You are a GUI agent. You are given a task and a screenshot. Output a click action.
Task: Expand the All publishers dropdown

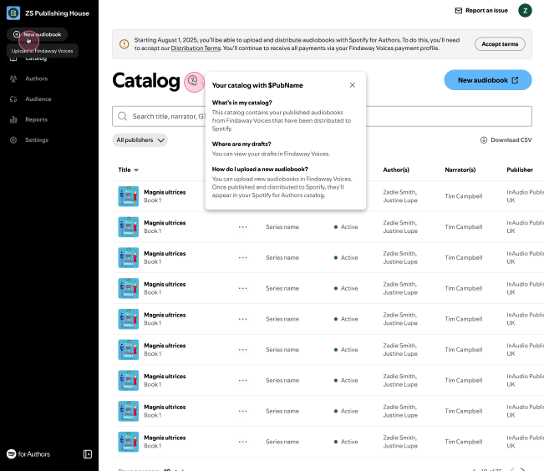point(140,140)
